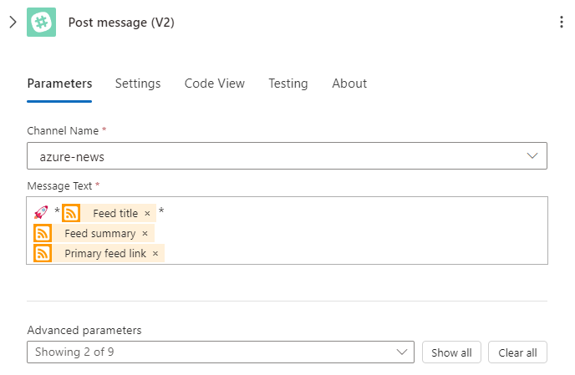575x375 pixels.
Task: Switch to the Code View tab
Action: point(215,84)
